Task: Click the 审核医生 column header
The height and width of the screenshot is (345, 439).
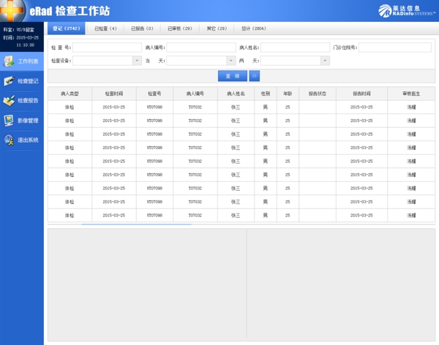Action: tap(411, 94)
